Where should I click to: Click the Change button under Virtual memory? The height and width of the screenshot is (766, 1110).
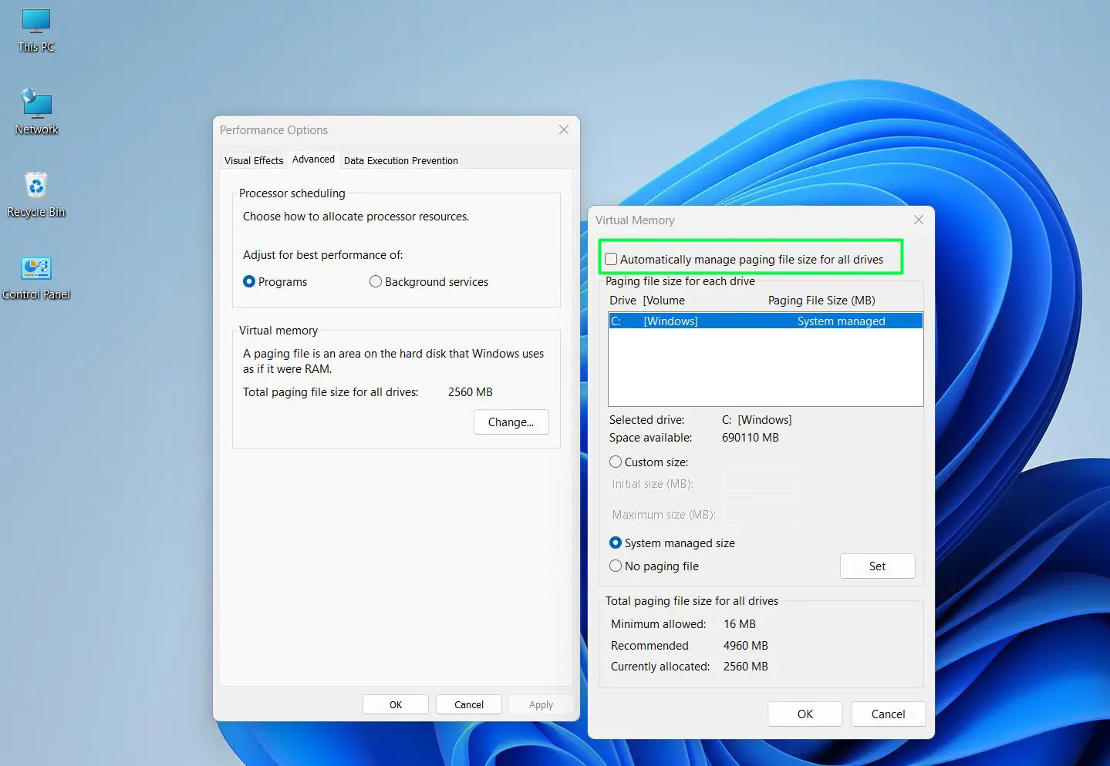(x=511, y=422)
